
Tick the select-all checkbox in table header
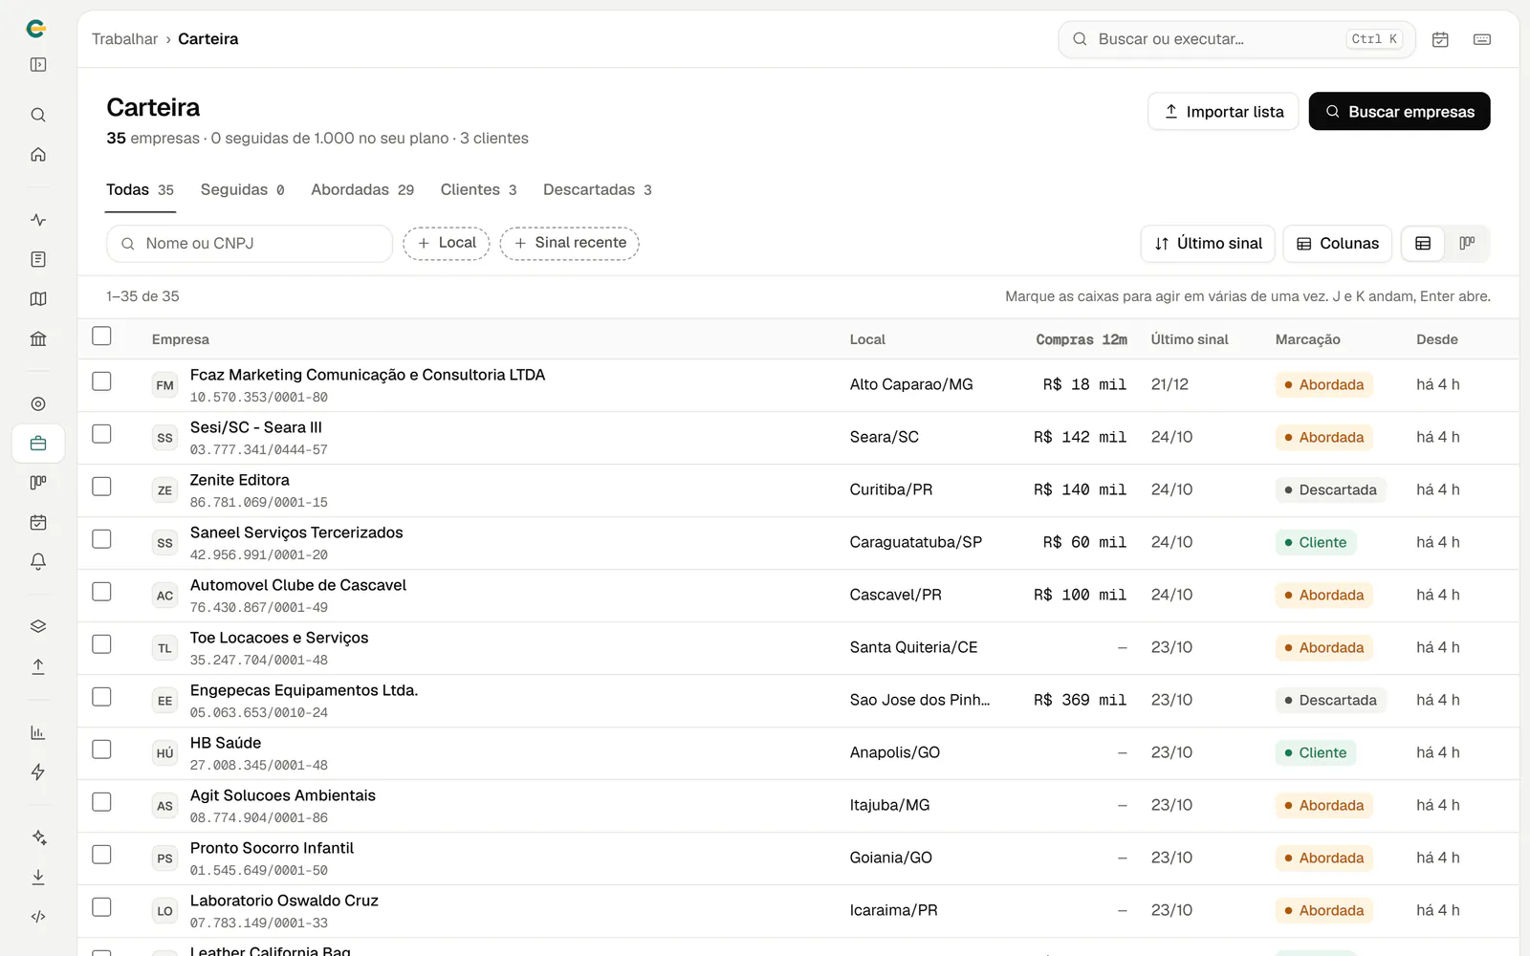(x=101, y=336)
